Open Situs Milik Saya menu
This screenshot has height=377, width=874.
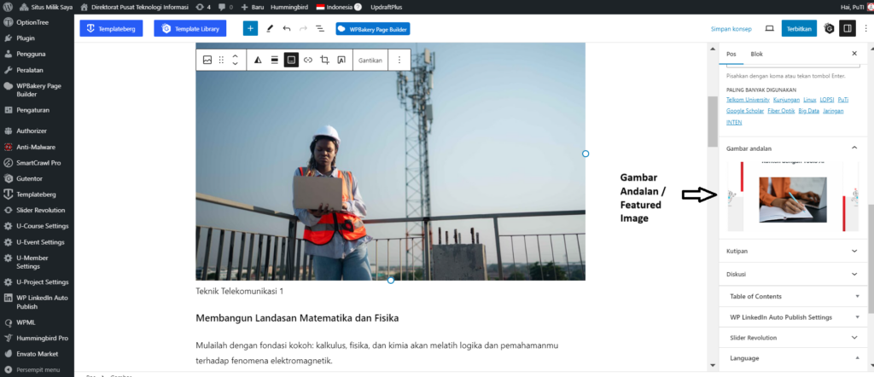(x=46, y=7)
